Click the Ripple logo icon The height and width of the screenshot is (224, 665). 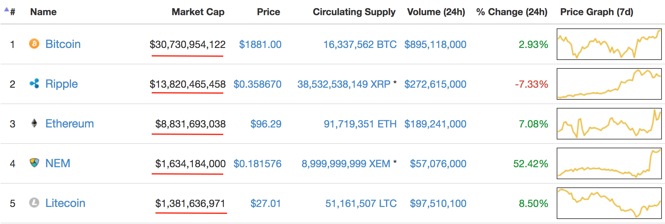[34, 84]
